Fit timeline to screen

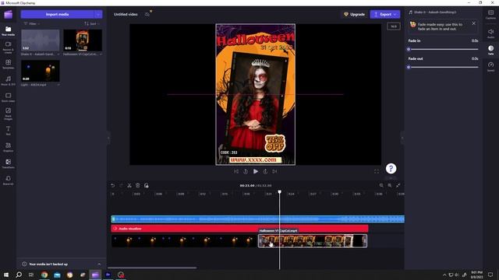398,185
